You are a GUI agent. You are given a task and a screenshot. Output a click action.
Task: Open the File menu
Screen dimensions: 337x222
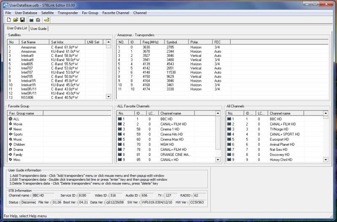click(8, 13)
